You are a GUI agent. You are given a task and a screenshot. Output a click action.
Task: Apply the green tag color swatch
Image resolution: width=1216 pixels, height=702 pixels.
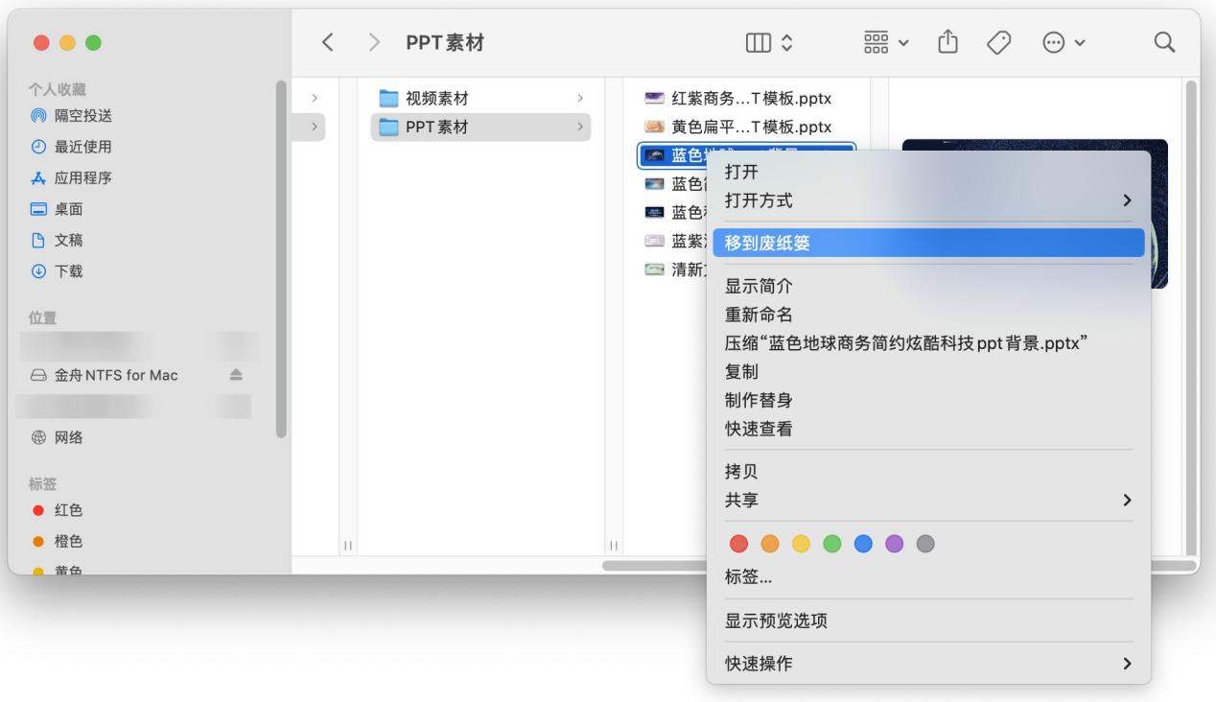[x=832, y=543]
